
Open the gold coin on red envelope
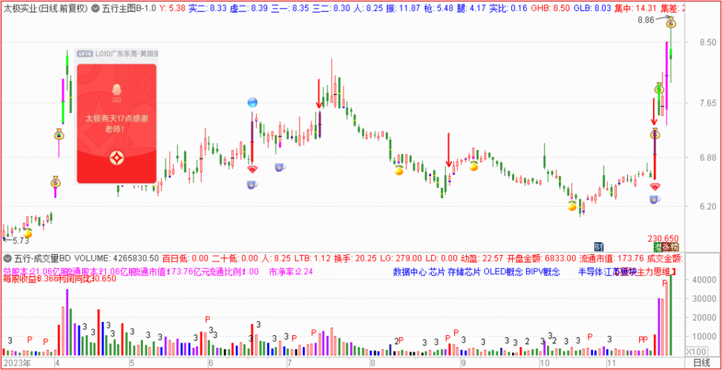[x=116, y=159]
